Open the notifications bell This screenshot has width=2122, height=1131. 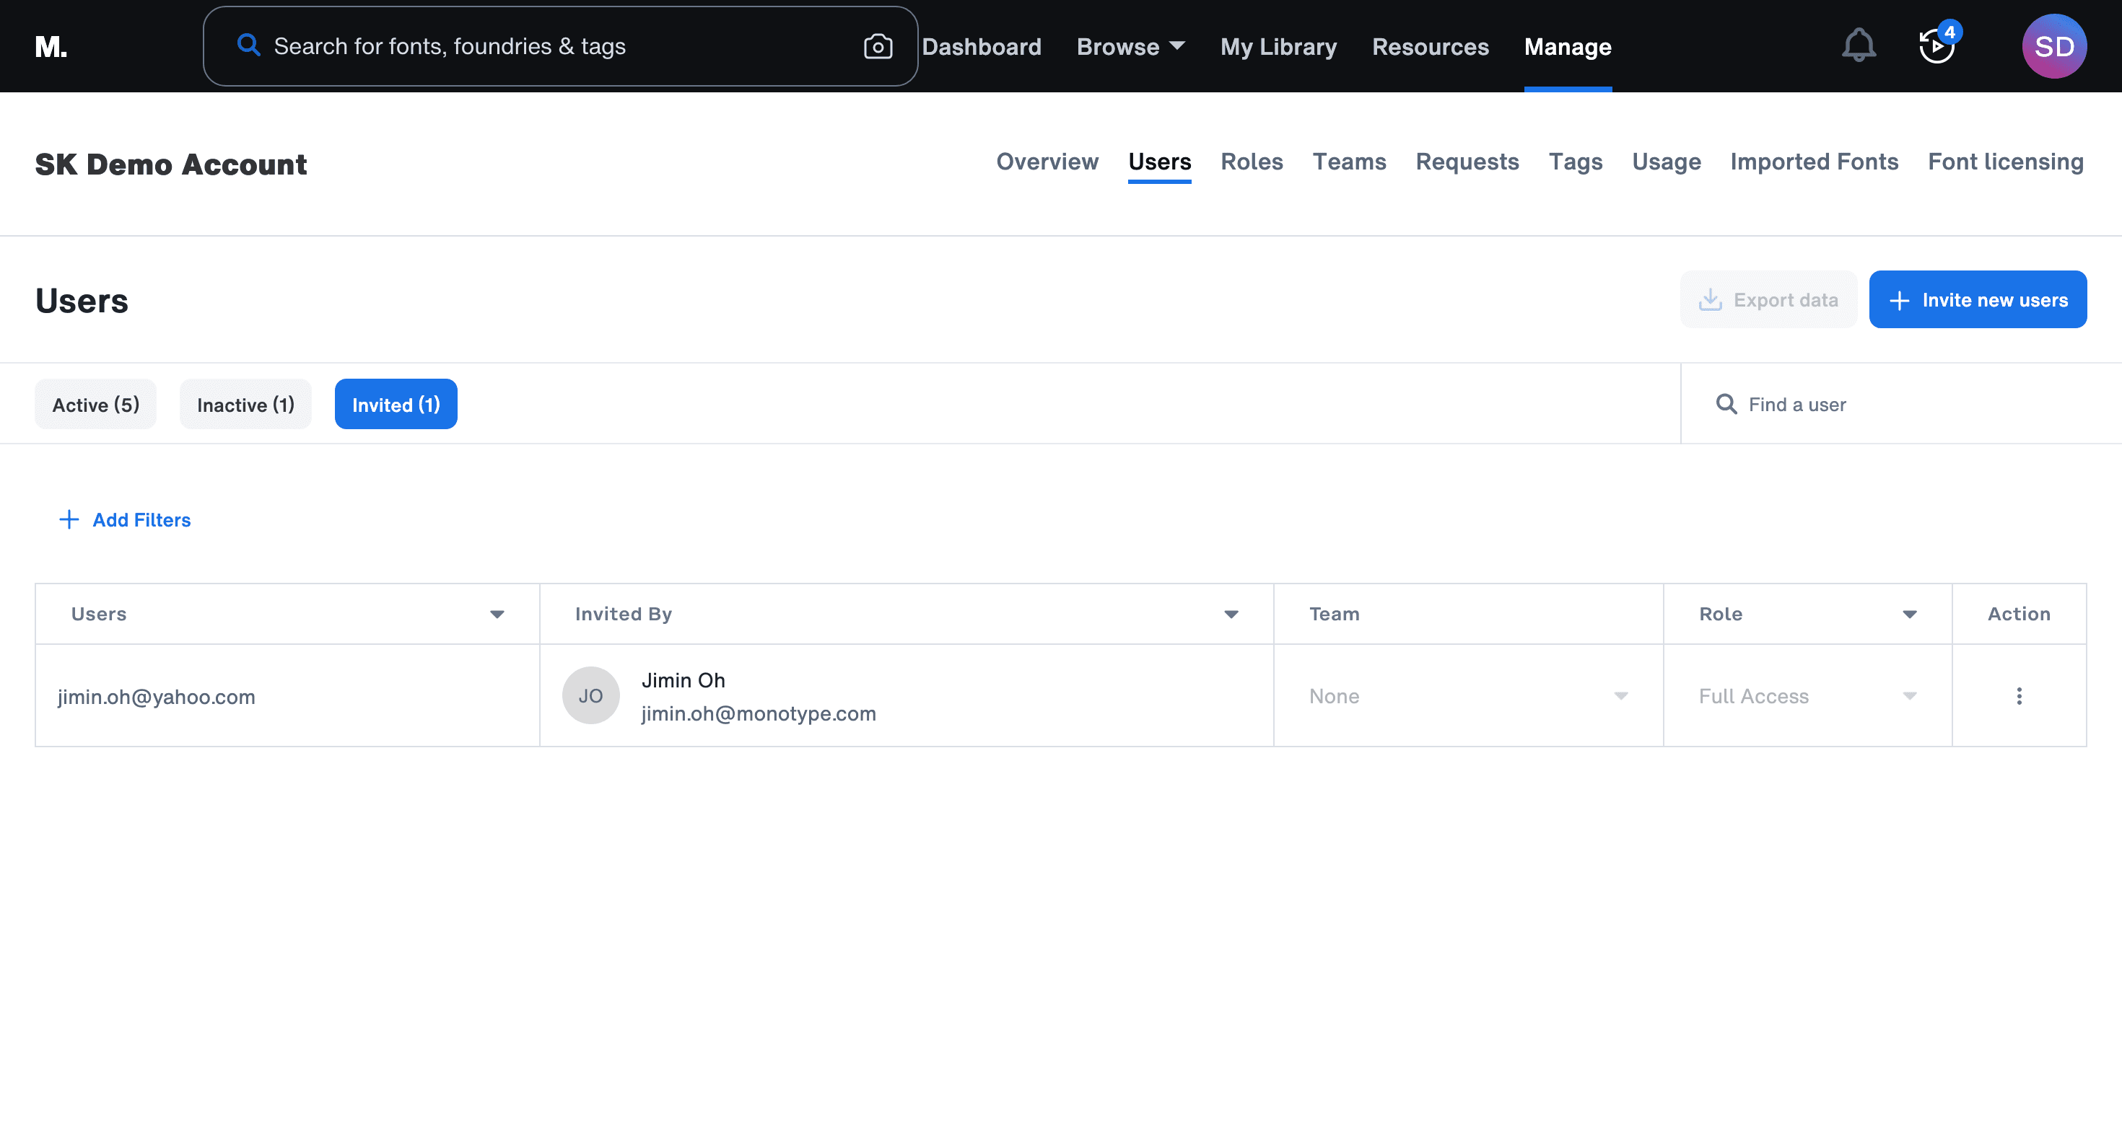[x=1859, y=46]
